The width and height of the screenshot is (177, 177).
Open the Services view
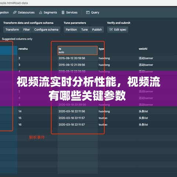(70, 13)
